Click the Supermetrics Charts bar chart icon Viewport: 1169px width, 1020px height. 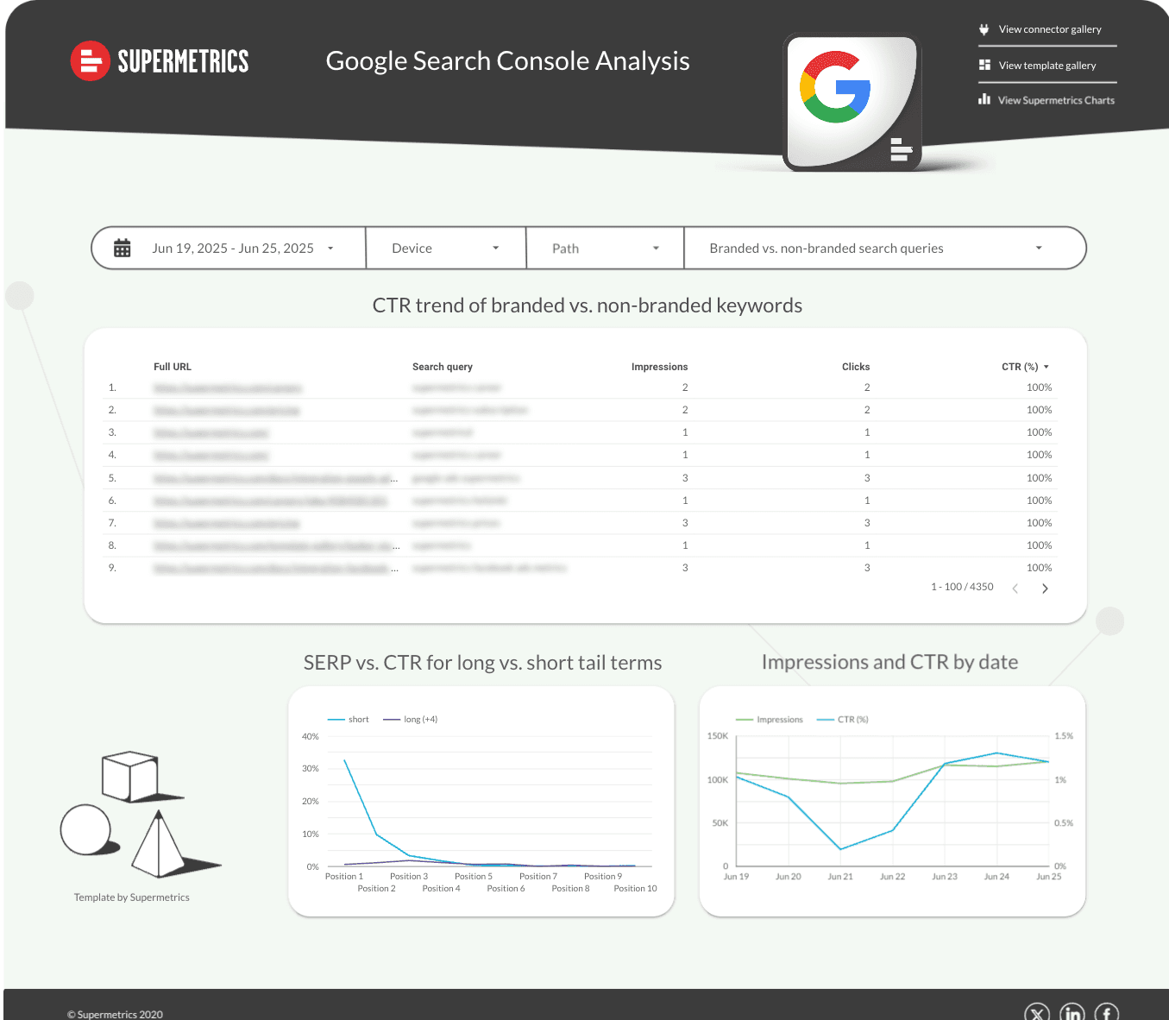(984, 100)
